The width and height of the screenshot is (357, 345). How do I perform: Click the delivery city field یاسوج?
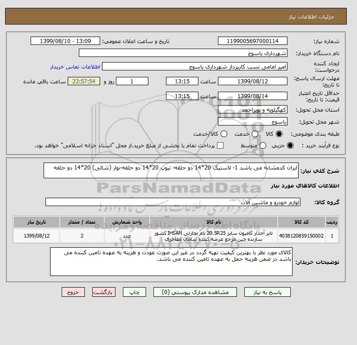(253, 122)
